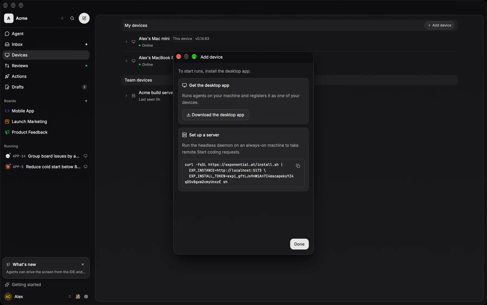The height and width of the screenshot is (305, 487).
Task: Expand the Acme build server row
Action: tap(126, 96)
